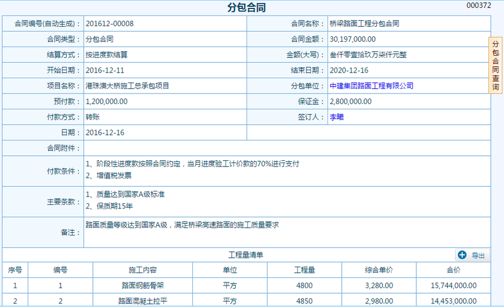Open the 李曦 signer link
The width and height of the screenshot is (504, 308).
(337, 117)
